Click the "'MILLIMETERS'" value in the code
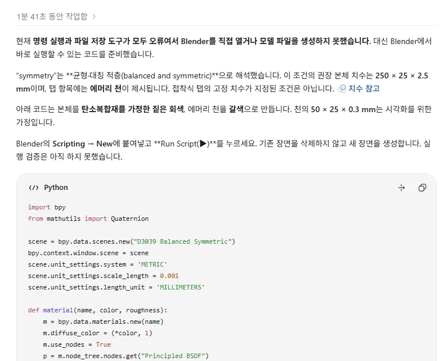This screenshot has height=361, width=447. click(x=181, y=287)
